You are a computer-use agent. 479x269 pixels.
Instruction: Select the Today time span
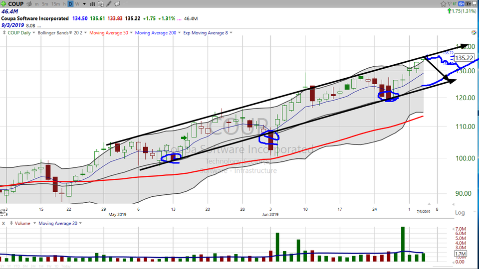[66, 266]
